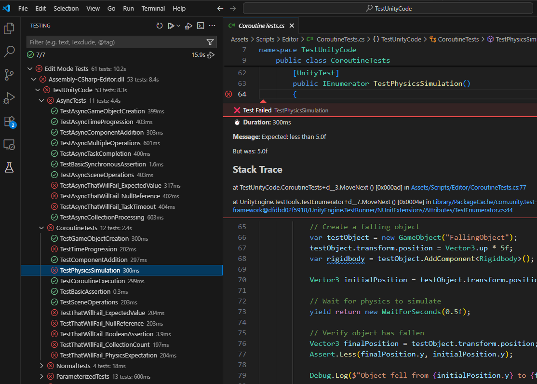The width and height of the screenshot is (537, 384).
Task: Select the Testing flask icon in activity bar
Action: coord(9,167)
